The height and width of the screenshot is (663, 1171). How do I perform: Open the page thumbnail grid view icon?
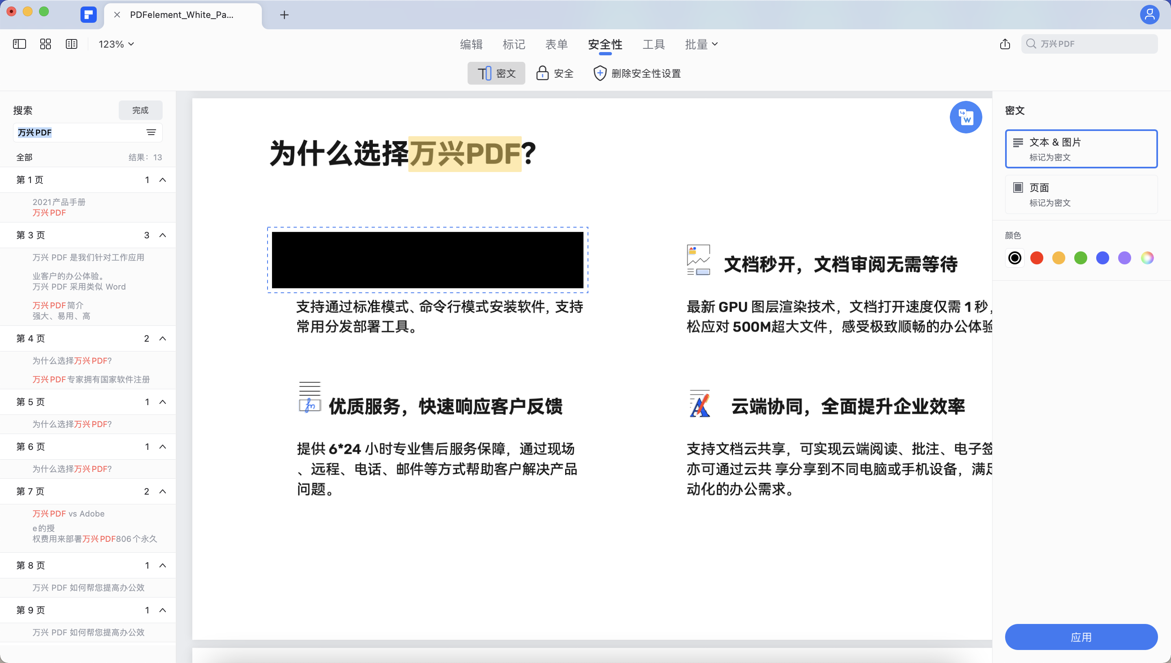pos(45,44)
